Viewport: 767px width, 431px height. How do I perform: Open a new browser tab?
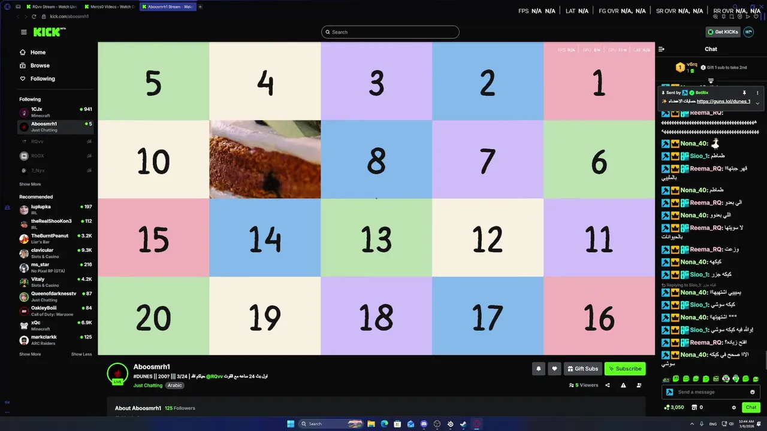pyautogui.click(x=200, y=7)
